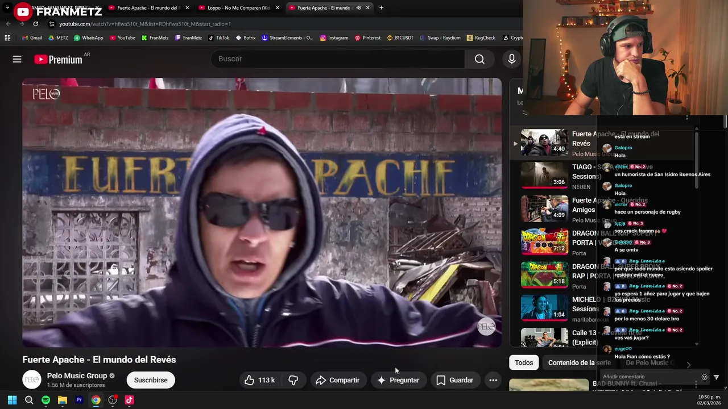The width and height of the screenshot is (728, 409).
Task: Click the search magnifier button
Action: click(479, 59)
